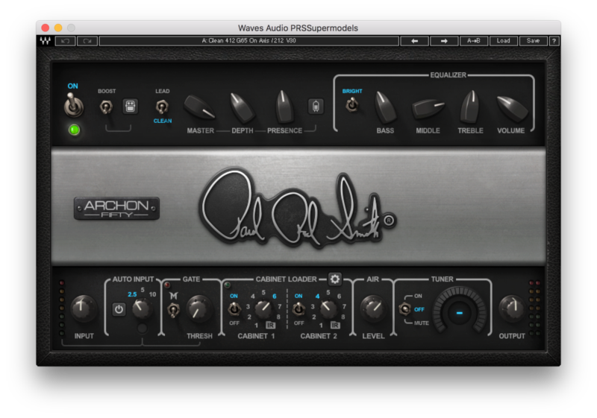Click the Master knob
This screenshot has width=597, height=418.
(199, 107)
